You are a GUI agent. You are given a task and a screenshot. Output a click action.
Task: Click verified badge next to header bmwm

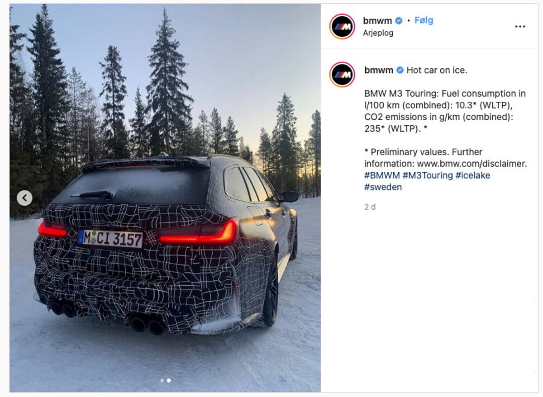click(x=399, y=20)
